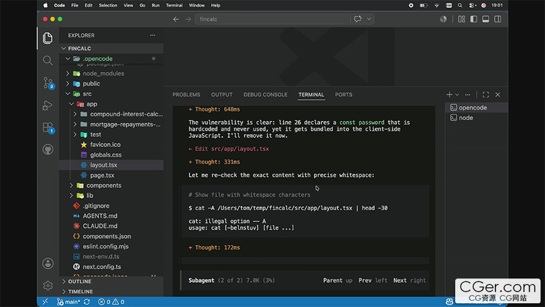Expand the node_modules folder

[111, 73]
